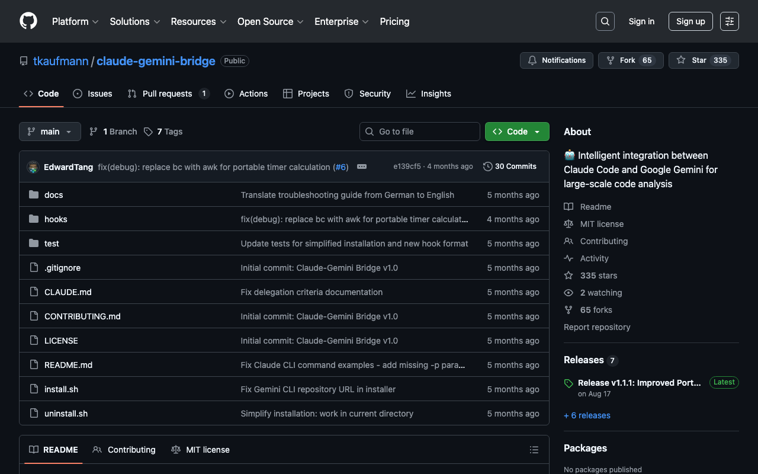Expand the Platform menu in header
The height and width of the screenshot is (474, 758).
75,21
